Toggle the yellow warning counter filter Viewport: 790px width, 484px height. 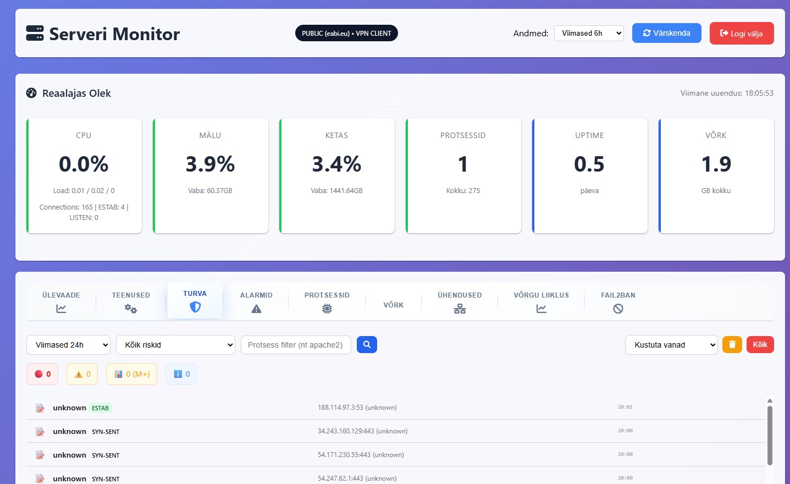click(82, 373)
